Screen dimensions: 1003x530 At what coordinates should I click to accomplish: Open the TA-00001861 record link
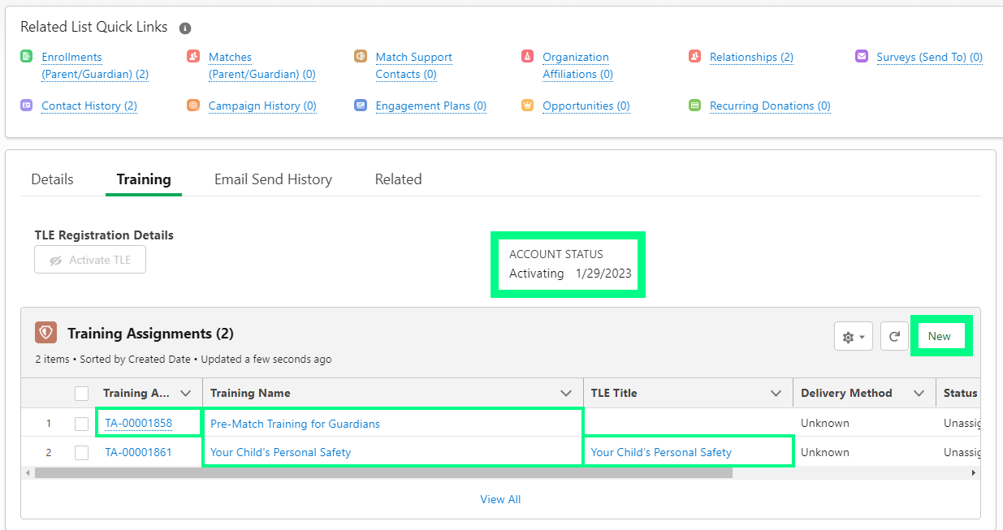[x=136, y=452]
